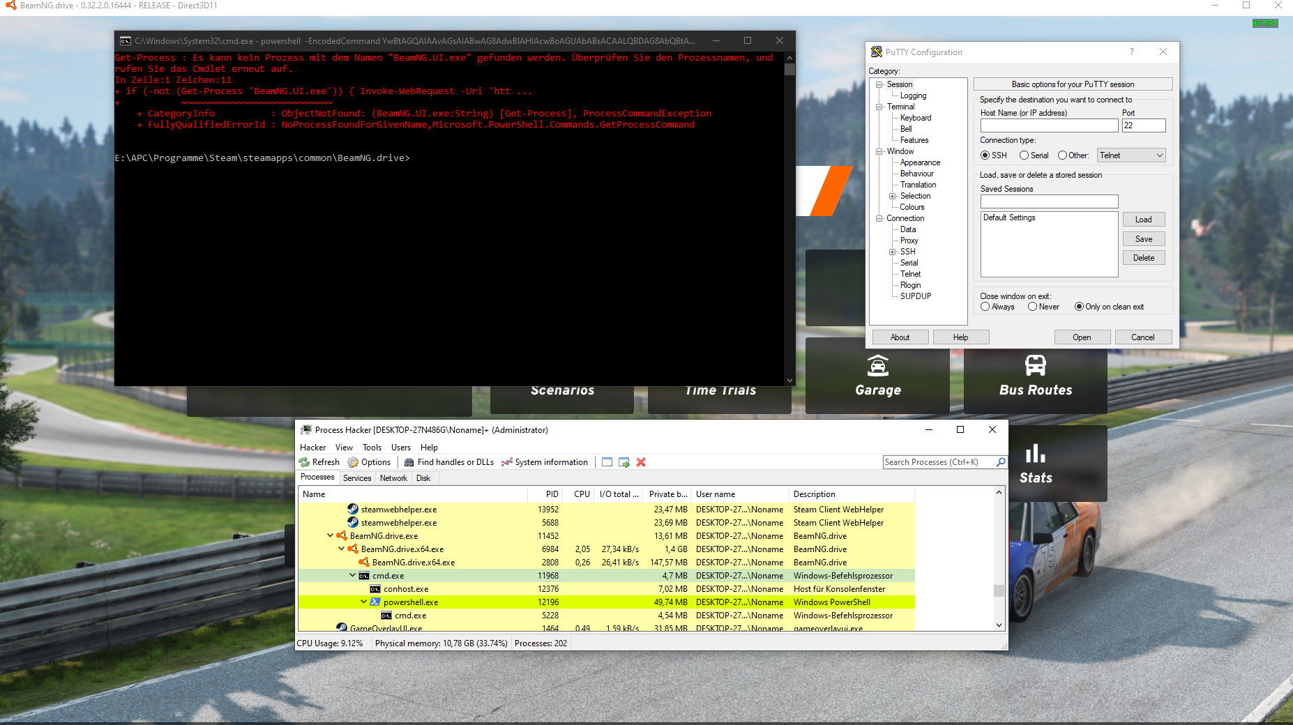Viewport: 1293px width, 725px height.
Task: Click the Port number field
Action: click(1144, 125)
